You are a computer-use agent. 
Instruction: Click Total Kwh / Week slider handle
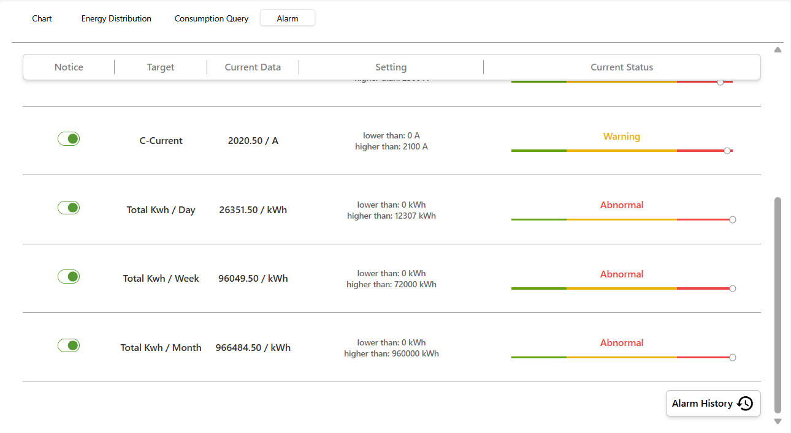733,288
